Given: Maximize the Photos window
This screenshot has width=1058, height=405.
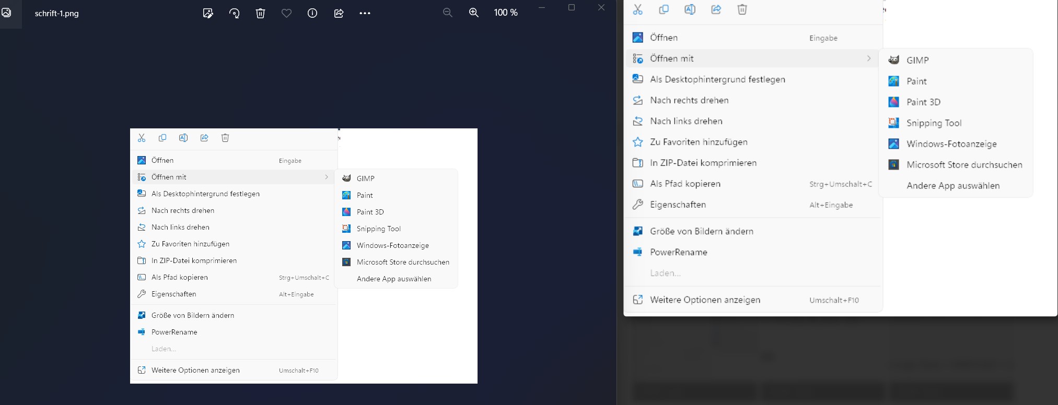Looking at the screenshot, I should pos(572,7).
